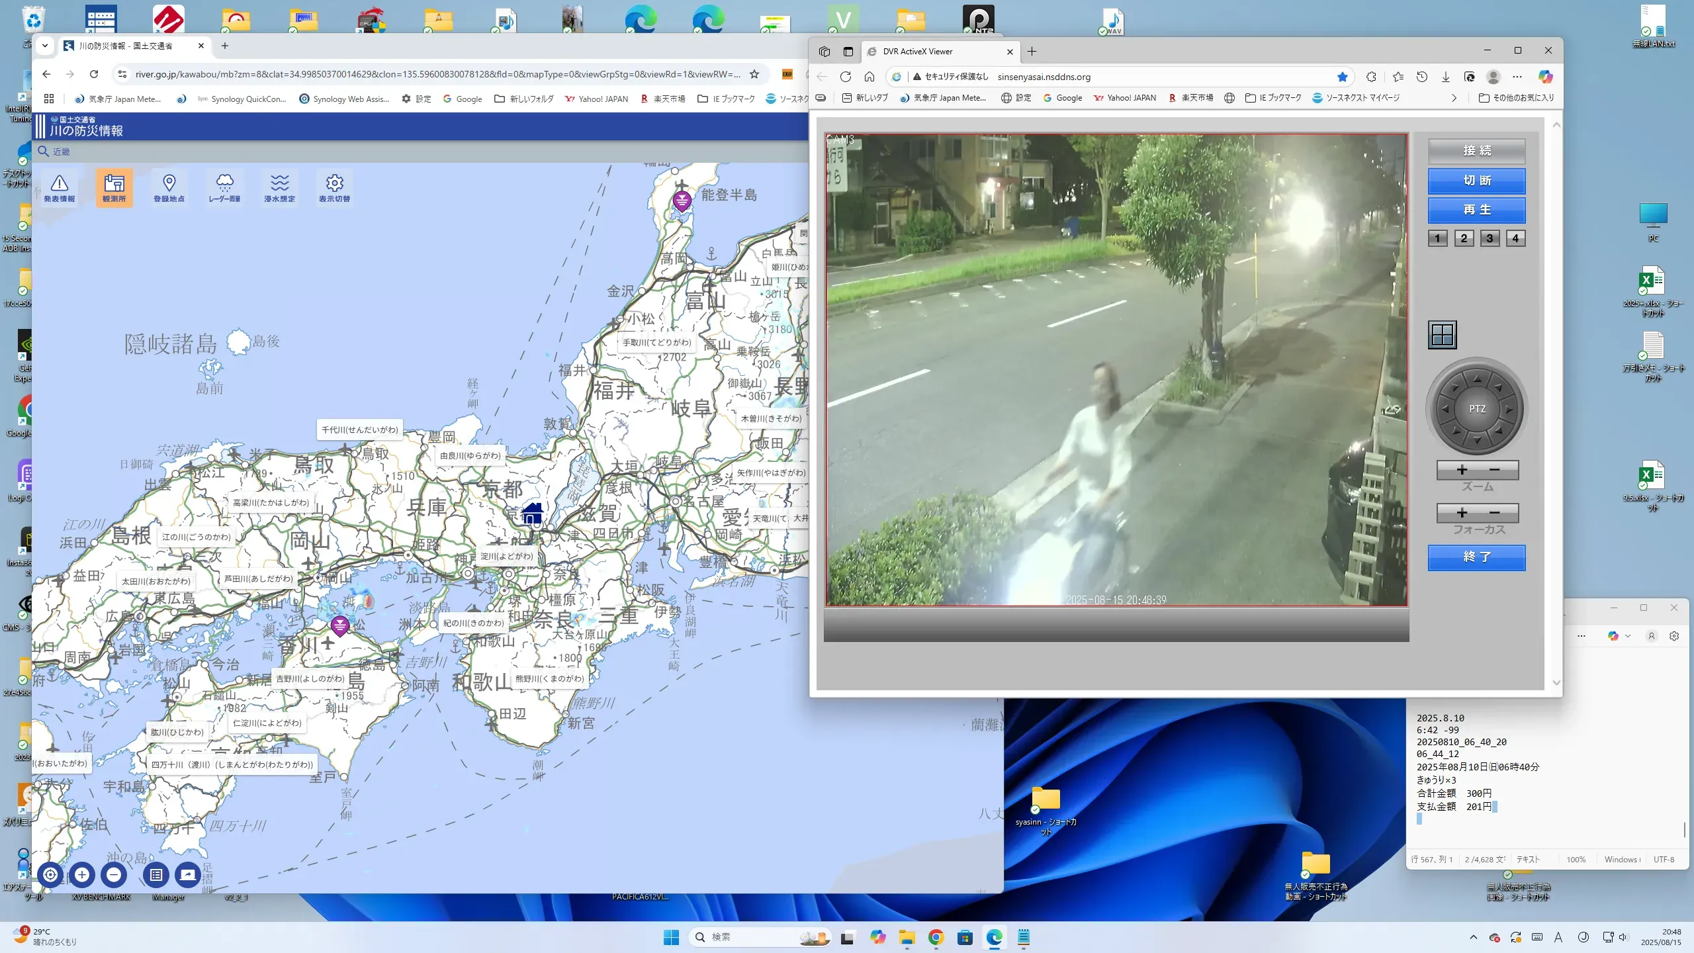Select camera channel 3 button
1694x953 pixels.
1490,238
